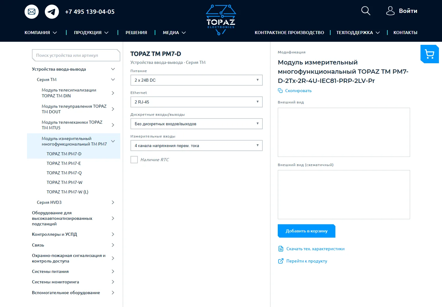Screen dimensions: 442x307
Task: Expand Вспомогательное оборудование chevron
Action: point(113,293)
